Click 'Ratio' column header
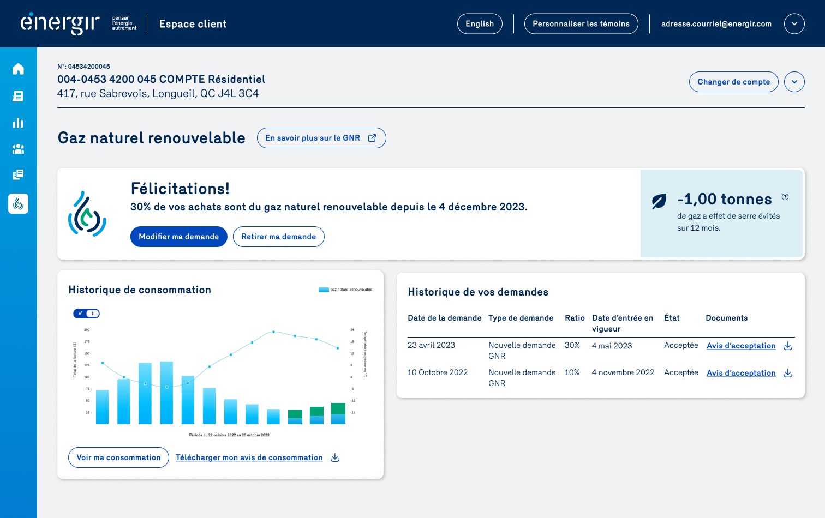 click(575, 318)
